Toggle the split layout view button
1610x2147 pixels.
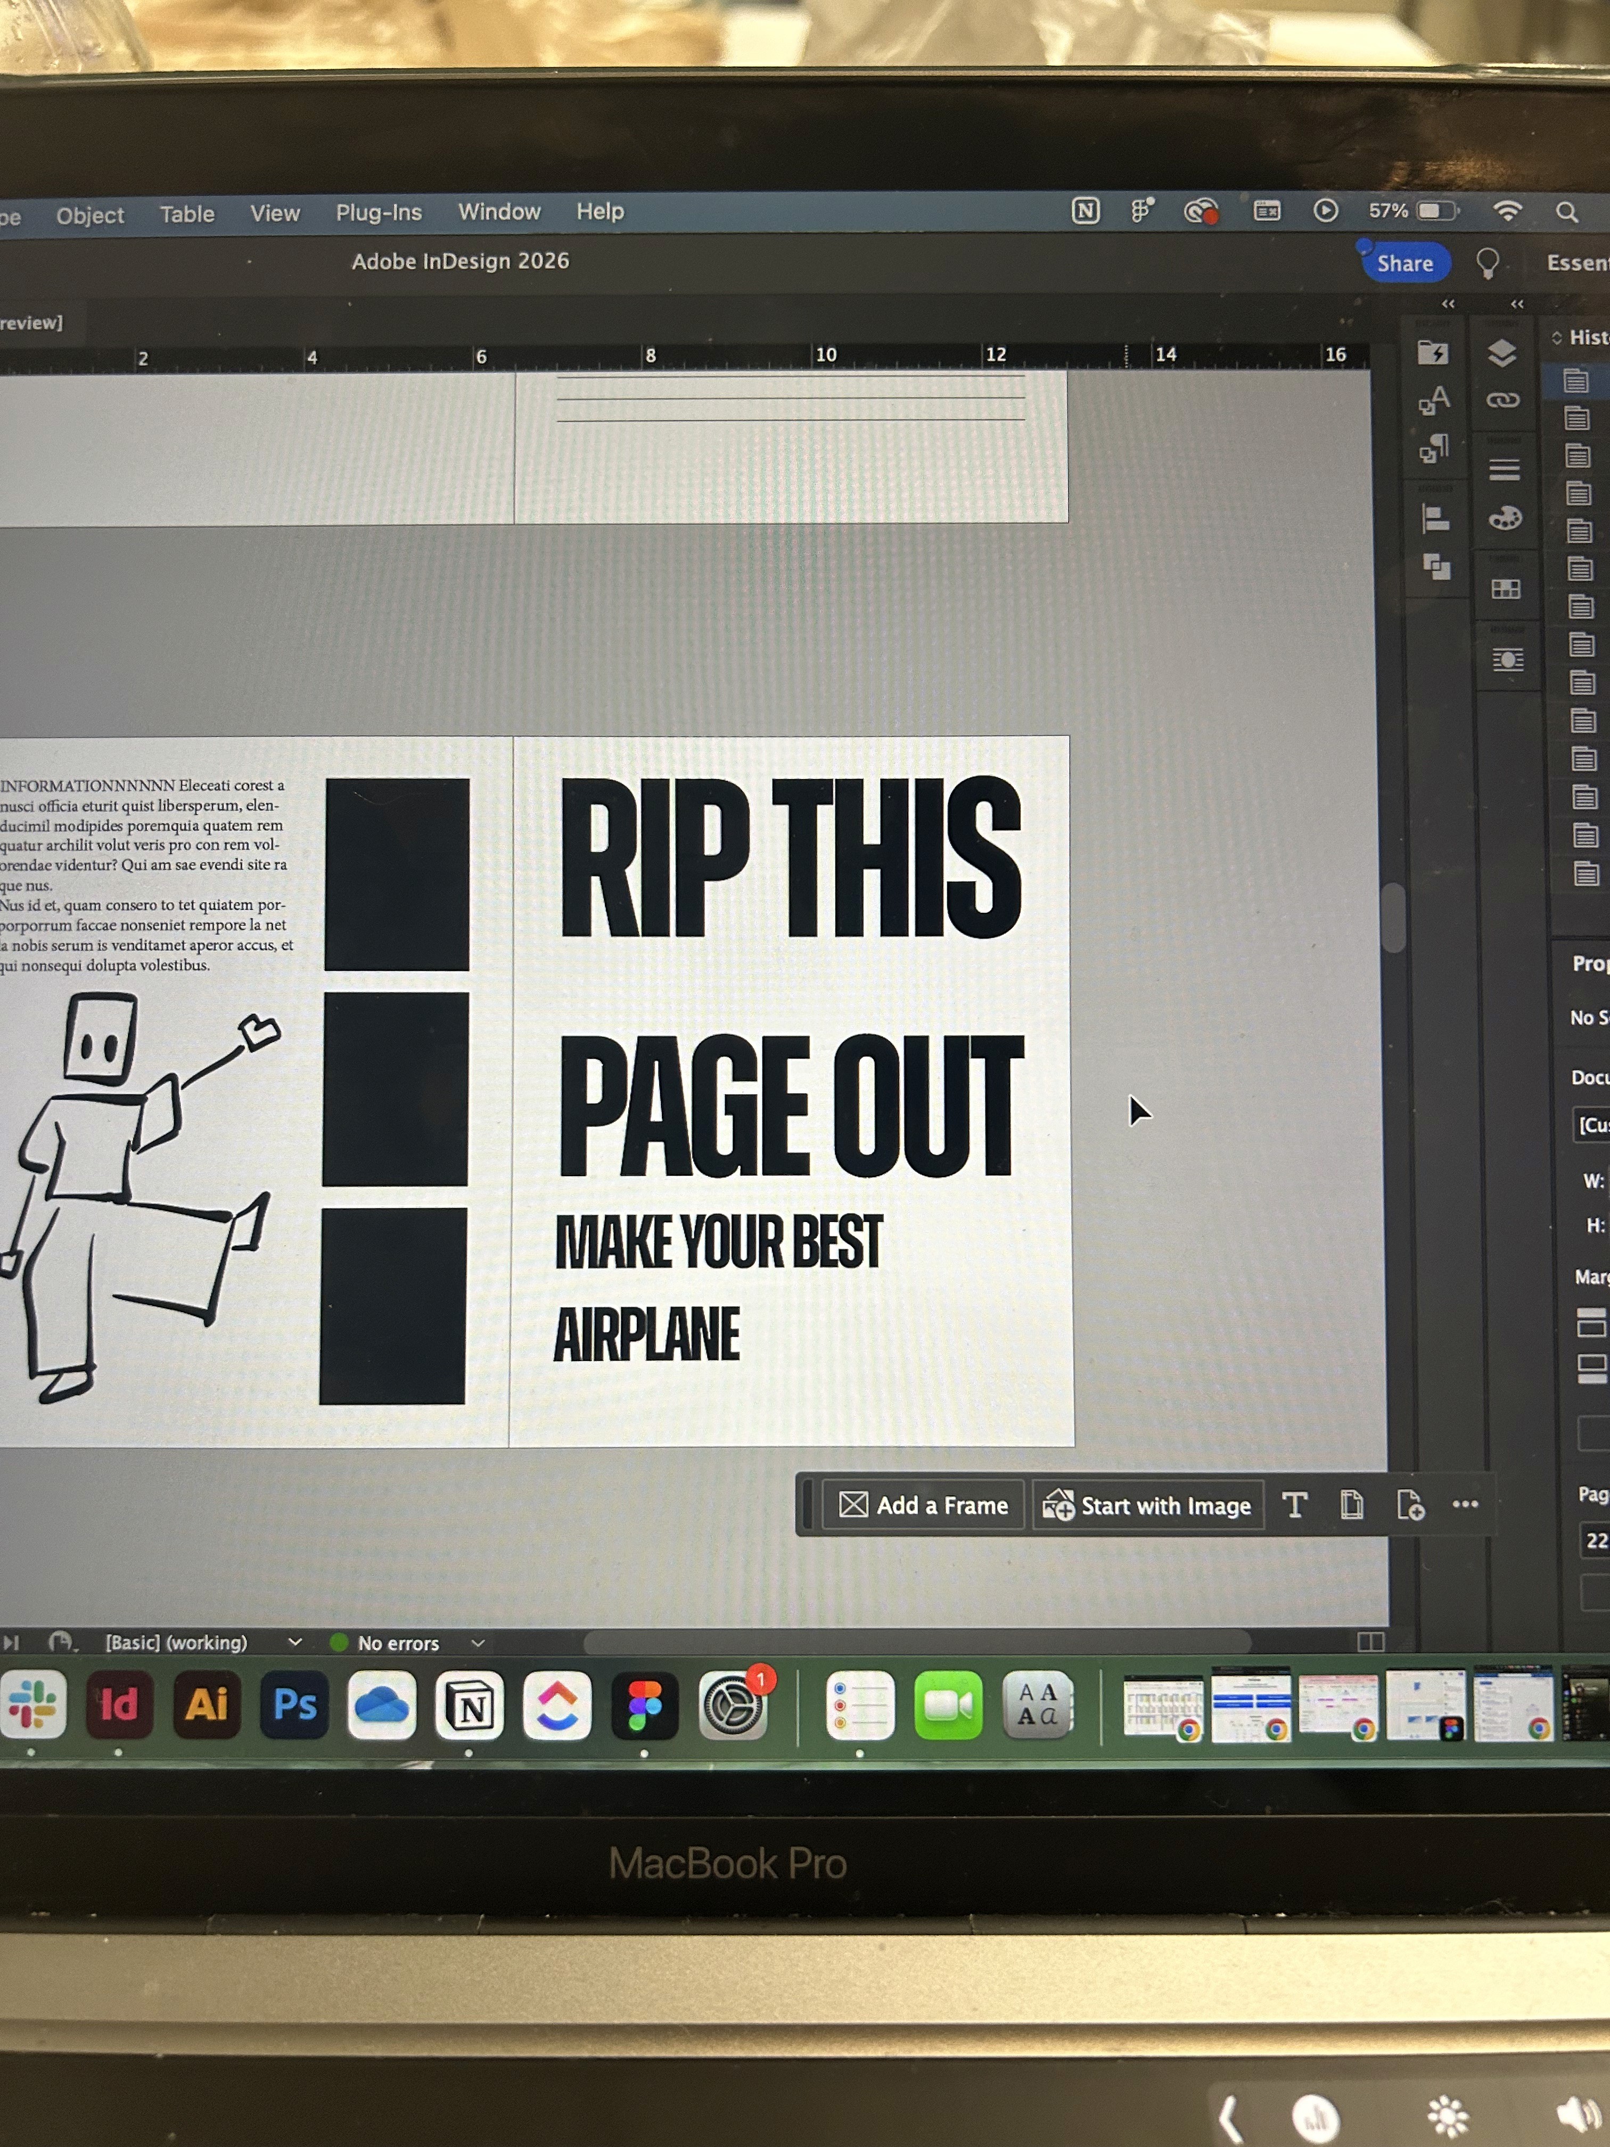tap(1370, 1641)
